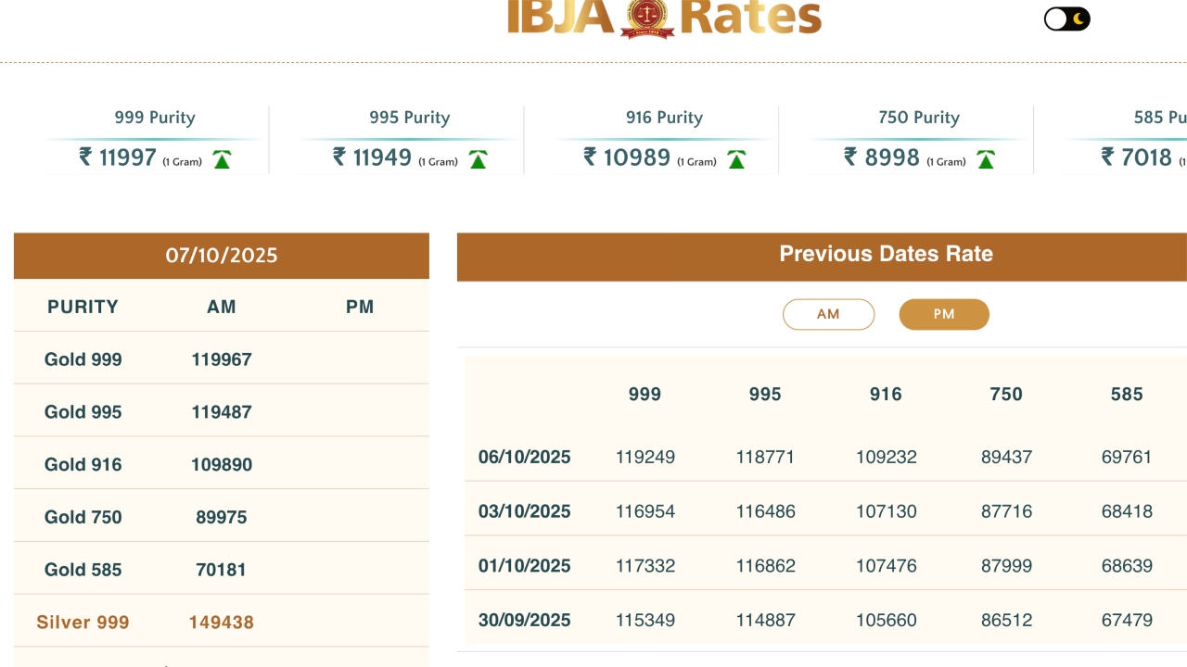Click the 06/10/2025 date row
1187x667 pixels.
(x=525, y=457)
